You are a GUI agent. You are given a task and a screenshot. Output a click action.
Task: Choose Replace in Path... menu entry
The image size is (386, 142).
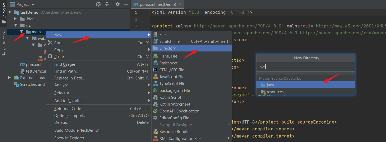click(x=99, y=78)
